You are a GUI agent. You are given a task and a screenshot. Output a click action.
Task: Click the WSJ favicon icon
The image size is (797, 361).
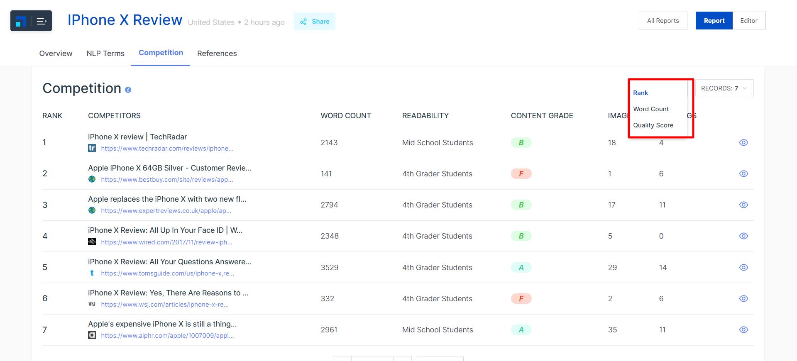(92, 304)
